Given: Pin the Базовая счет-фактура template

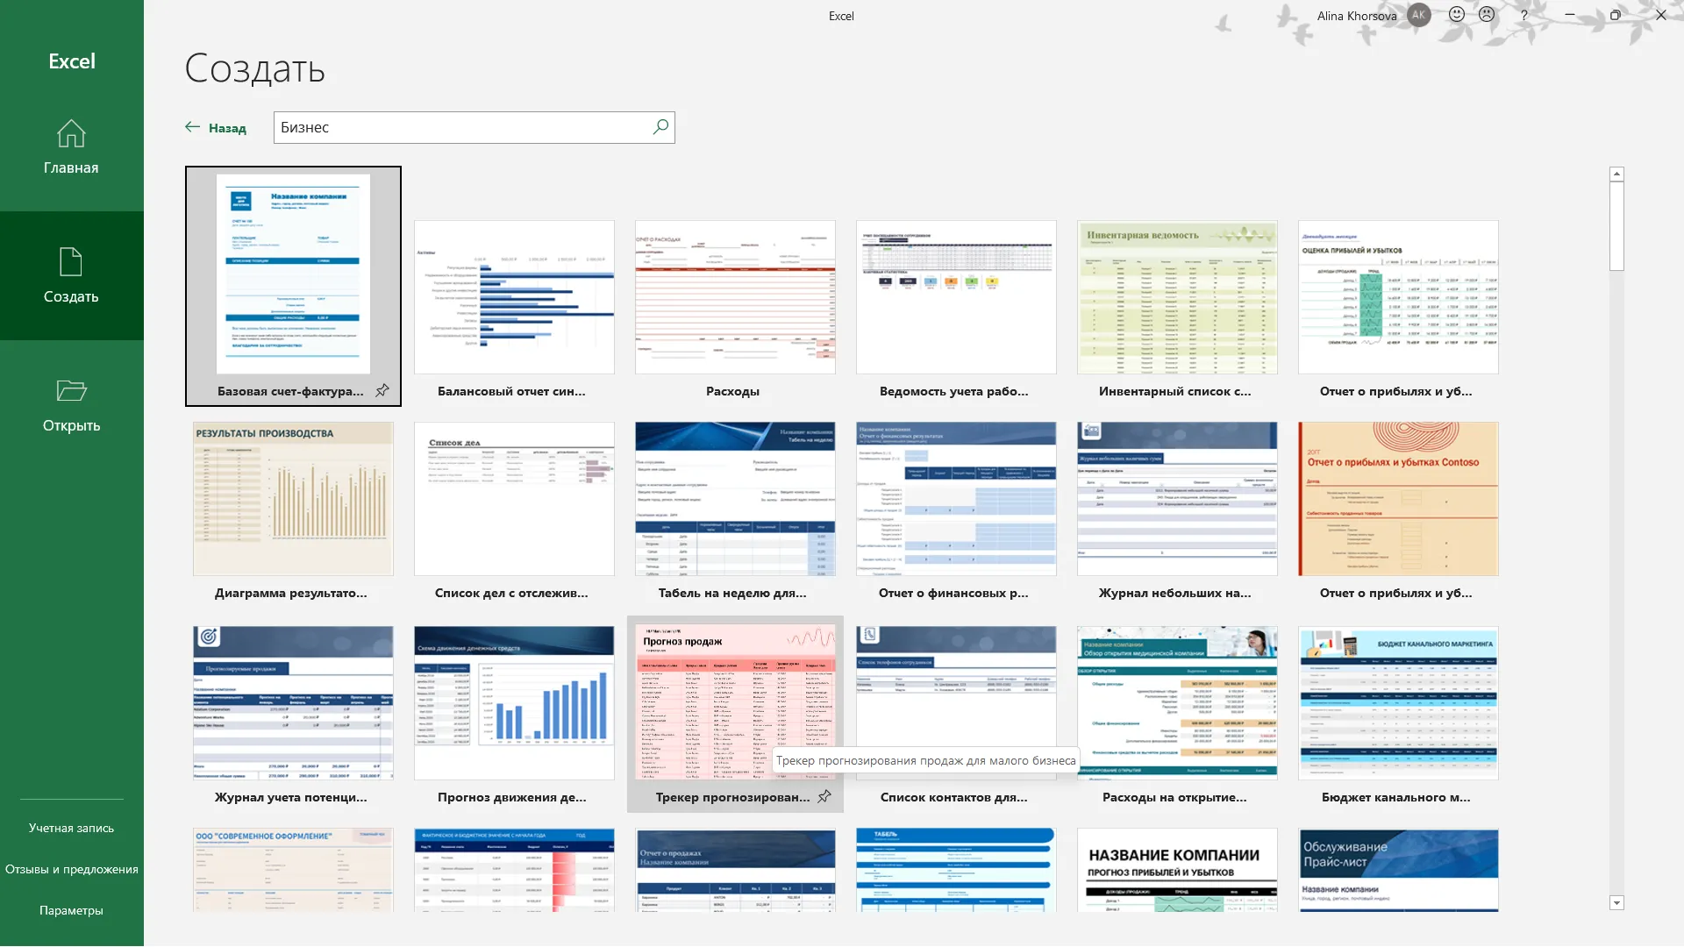Looking at the screenshot, I should point(382,391).
